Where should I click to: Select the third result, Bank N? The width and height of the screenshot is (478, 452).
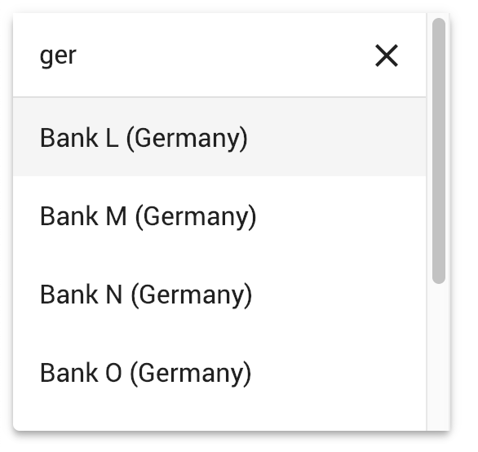click(x=219, y=294)
